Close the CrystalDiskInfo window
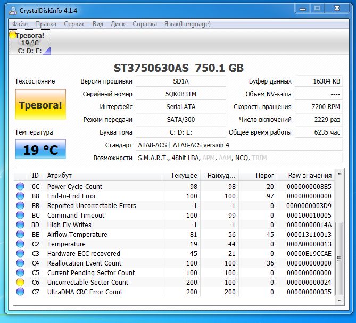356x323 pixels. tap(337, 9)
